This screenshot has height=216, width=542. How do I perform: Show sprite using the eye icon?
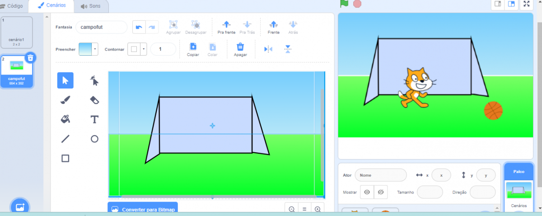coord(367,192)
